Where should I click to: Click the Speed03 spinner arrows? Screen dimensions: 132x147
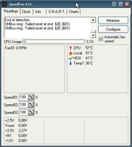[31, 112]
